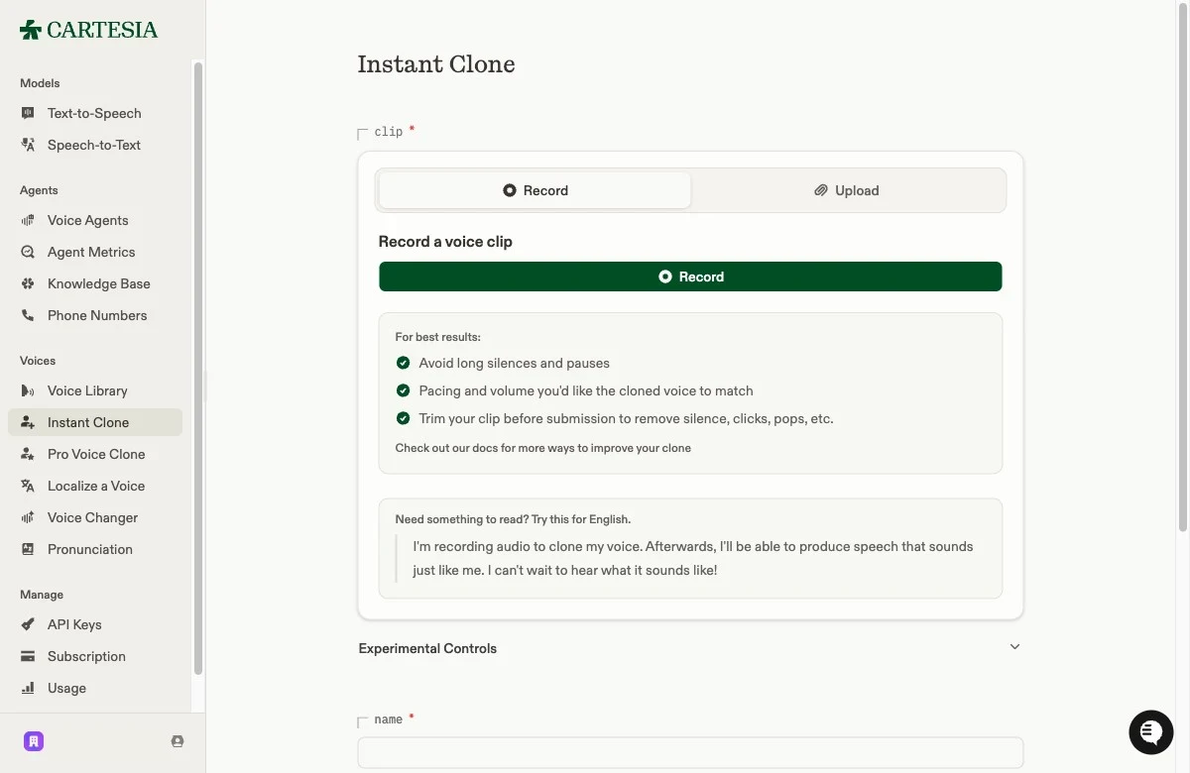Open the Text-to-Speech page
Image resolution: width=1190 pixels, height=773 pixels.
coord(95,113)
